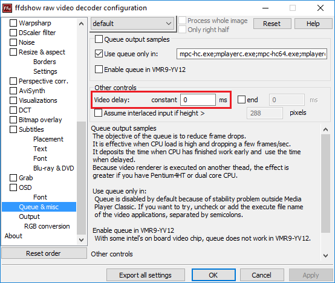Click the Help button

point(313,24)
